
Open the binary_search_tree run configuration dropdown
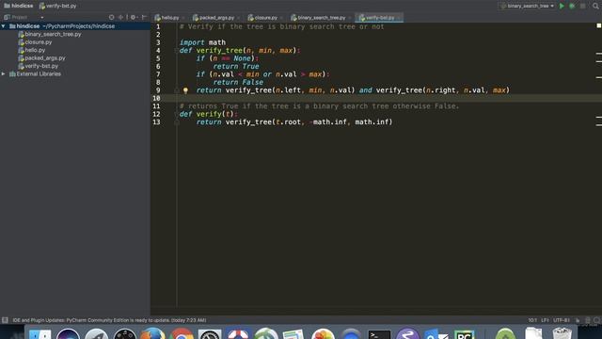528,6
